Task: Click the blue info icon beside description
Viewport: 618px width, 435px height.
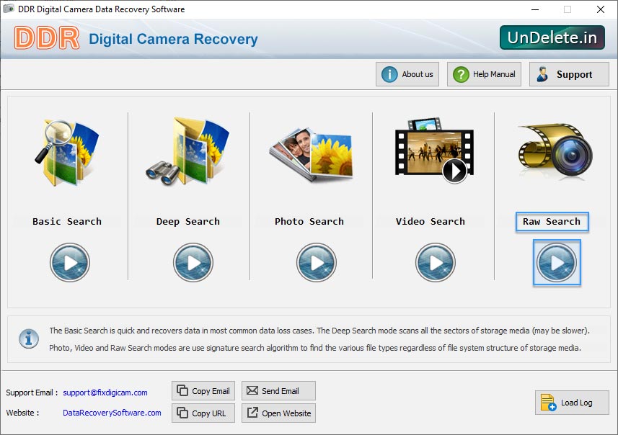Action: [x=29, y=338]
